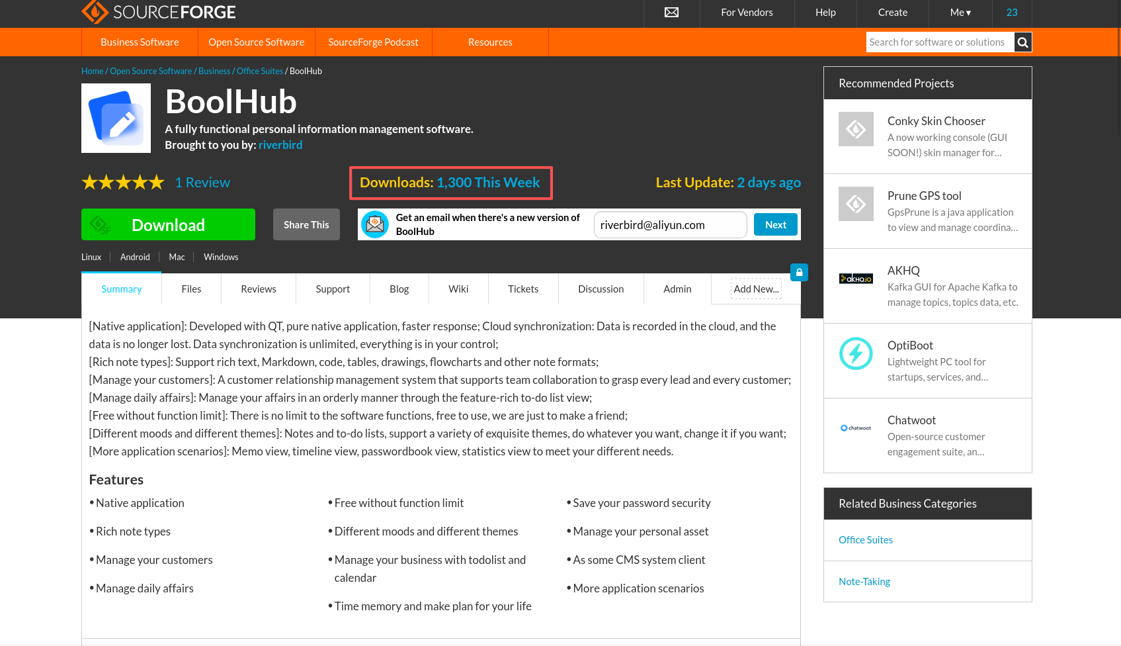This screenshot has height=646, width=1121.
Task: Click the BoolHub project logo
Action: point(116,118)
